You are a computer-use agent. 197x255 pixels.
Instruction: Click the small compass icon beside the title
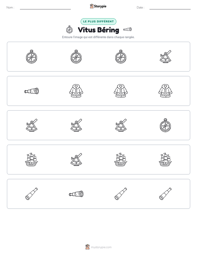click(x=70, y=30)
